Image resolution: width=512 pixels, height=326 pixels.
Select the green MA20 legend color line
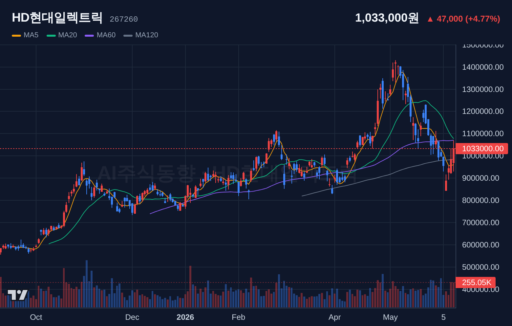point(51,35)
